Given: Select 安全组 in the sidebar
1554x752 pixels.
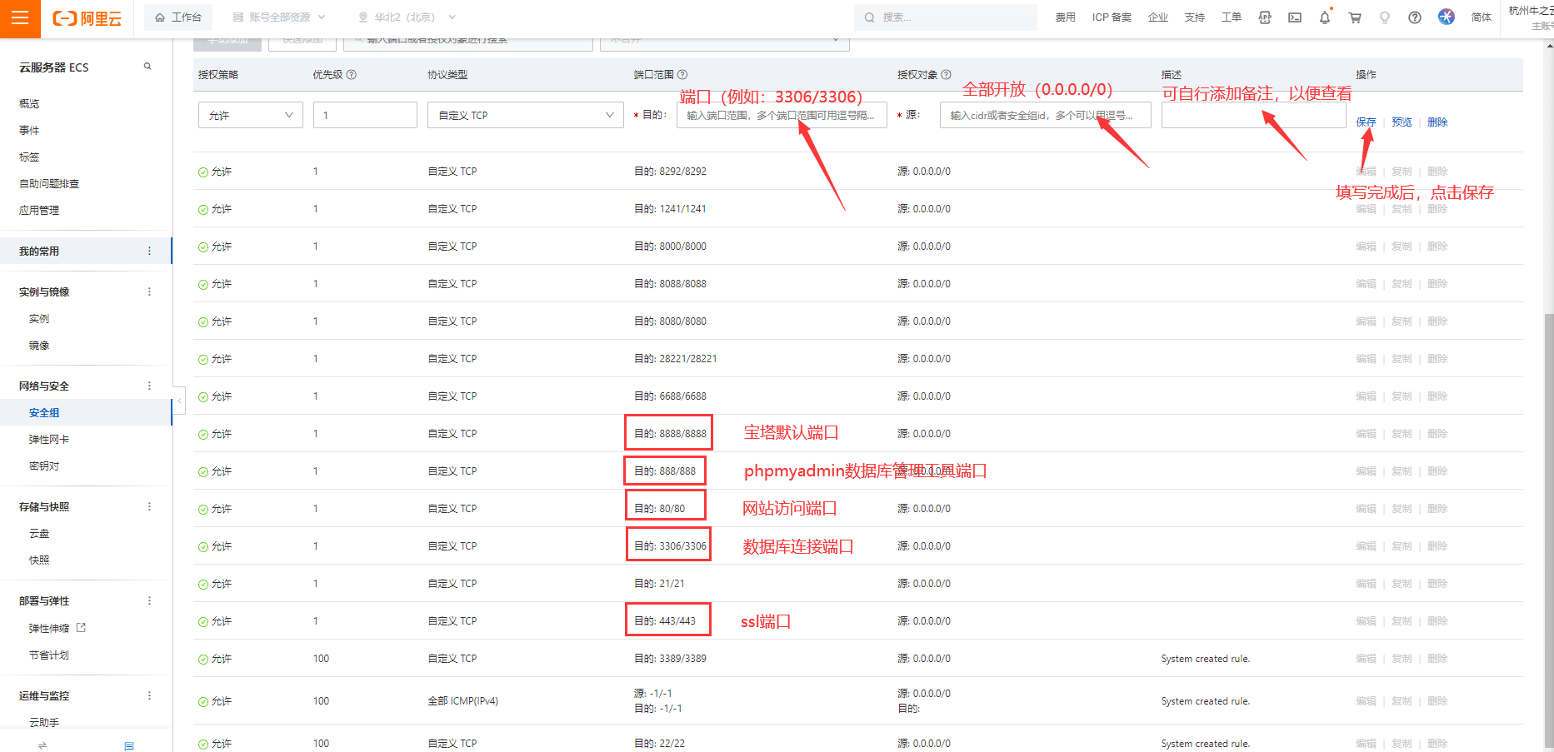Looking at the screenshot, I should (44, 413).
